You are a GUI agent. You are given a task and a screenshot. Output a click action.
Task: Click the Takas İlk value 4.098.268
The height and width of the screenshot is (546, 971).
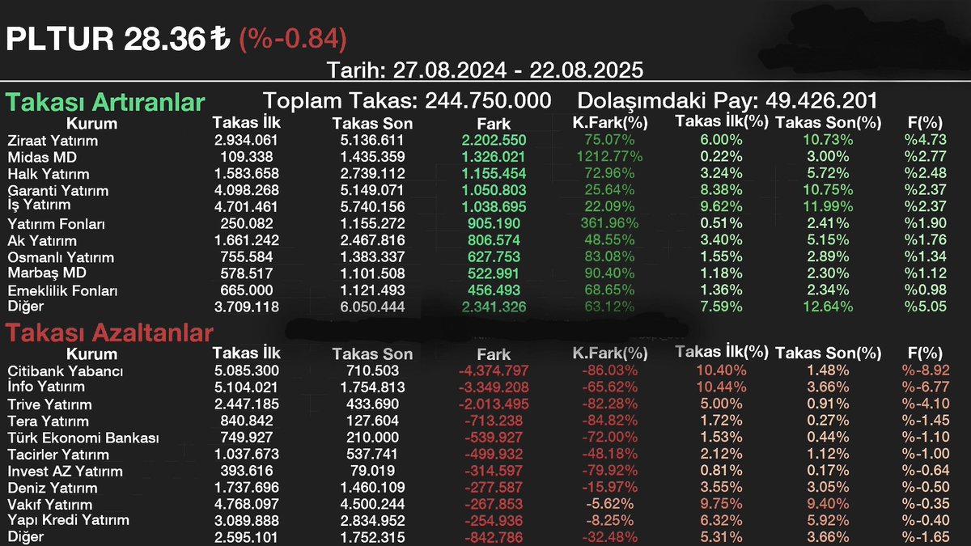246,191
